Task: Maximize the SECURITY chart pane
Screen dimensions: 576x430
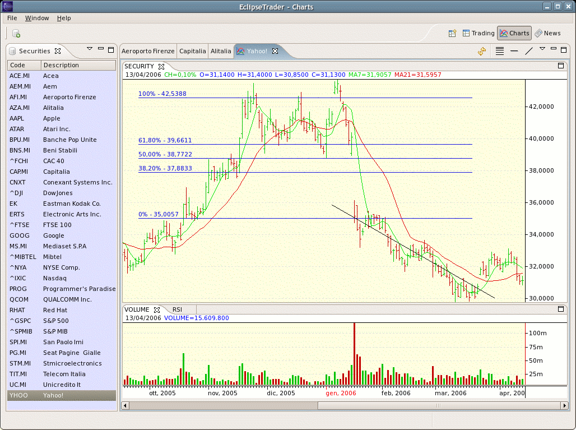Action: pyautogui.click(x=561, y=66)
